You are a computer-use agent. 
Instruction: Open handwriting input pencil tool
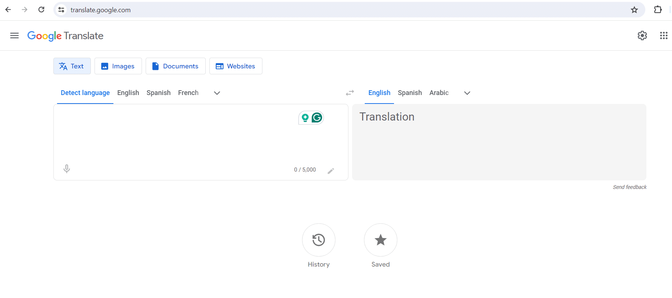[331, 170]
